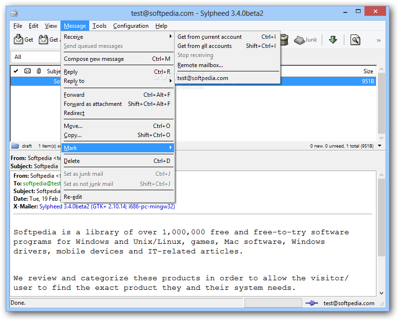Select Delete menu entry

[x=117, y=161]
